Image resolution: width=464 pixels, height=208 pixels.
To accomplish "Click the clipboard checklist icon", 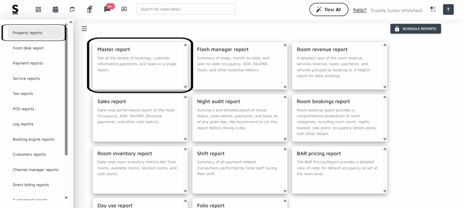I will 72,9.
